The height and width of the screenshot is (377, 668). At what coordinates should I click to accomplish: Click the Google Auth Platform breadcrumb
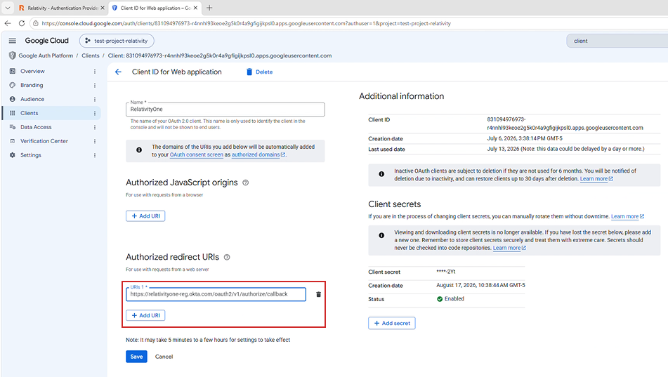[x=46, y=55]
